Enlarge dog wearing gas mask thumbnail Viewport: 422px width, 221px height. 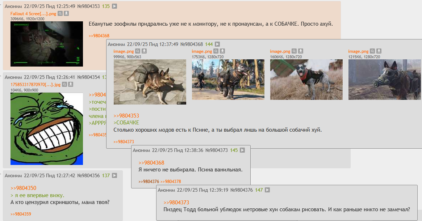click(385, 80)
